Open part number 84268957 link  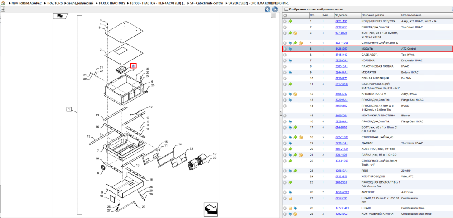click(341, 49)
